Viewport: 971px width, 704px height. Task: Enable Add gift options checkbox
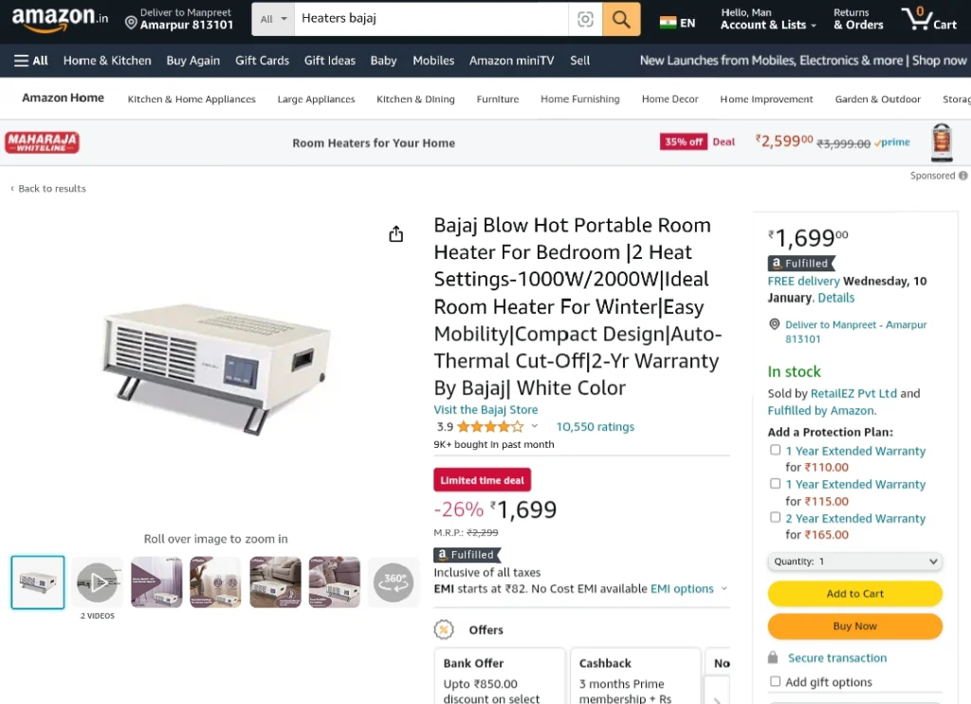pyautogui.click(x=775, y=681)
